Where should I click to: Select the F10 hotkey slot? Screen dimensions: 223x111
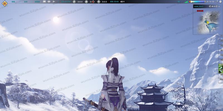click(221, 80)
